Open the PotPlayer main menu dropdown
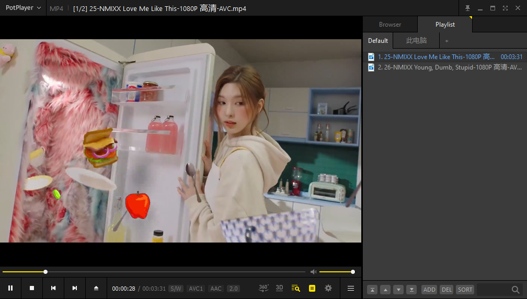 (23, 8)
